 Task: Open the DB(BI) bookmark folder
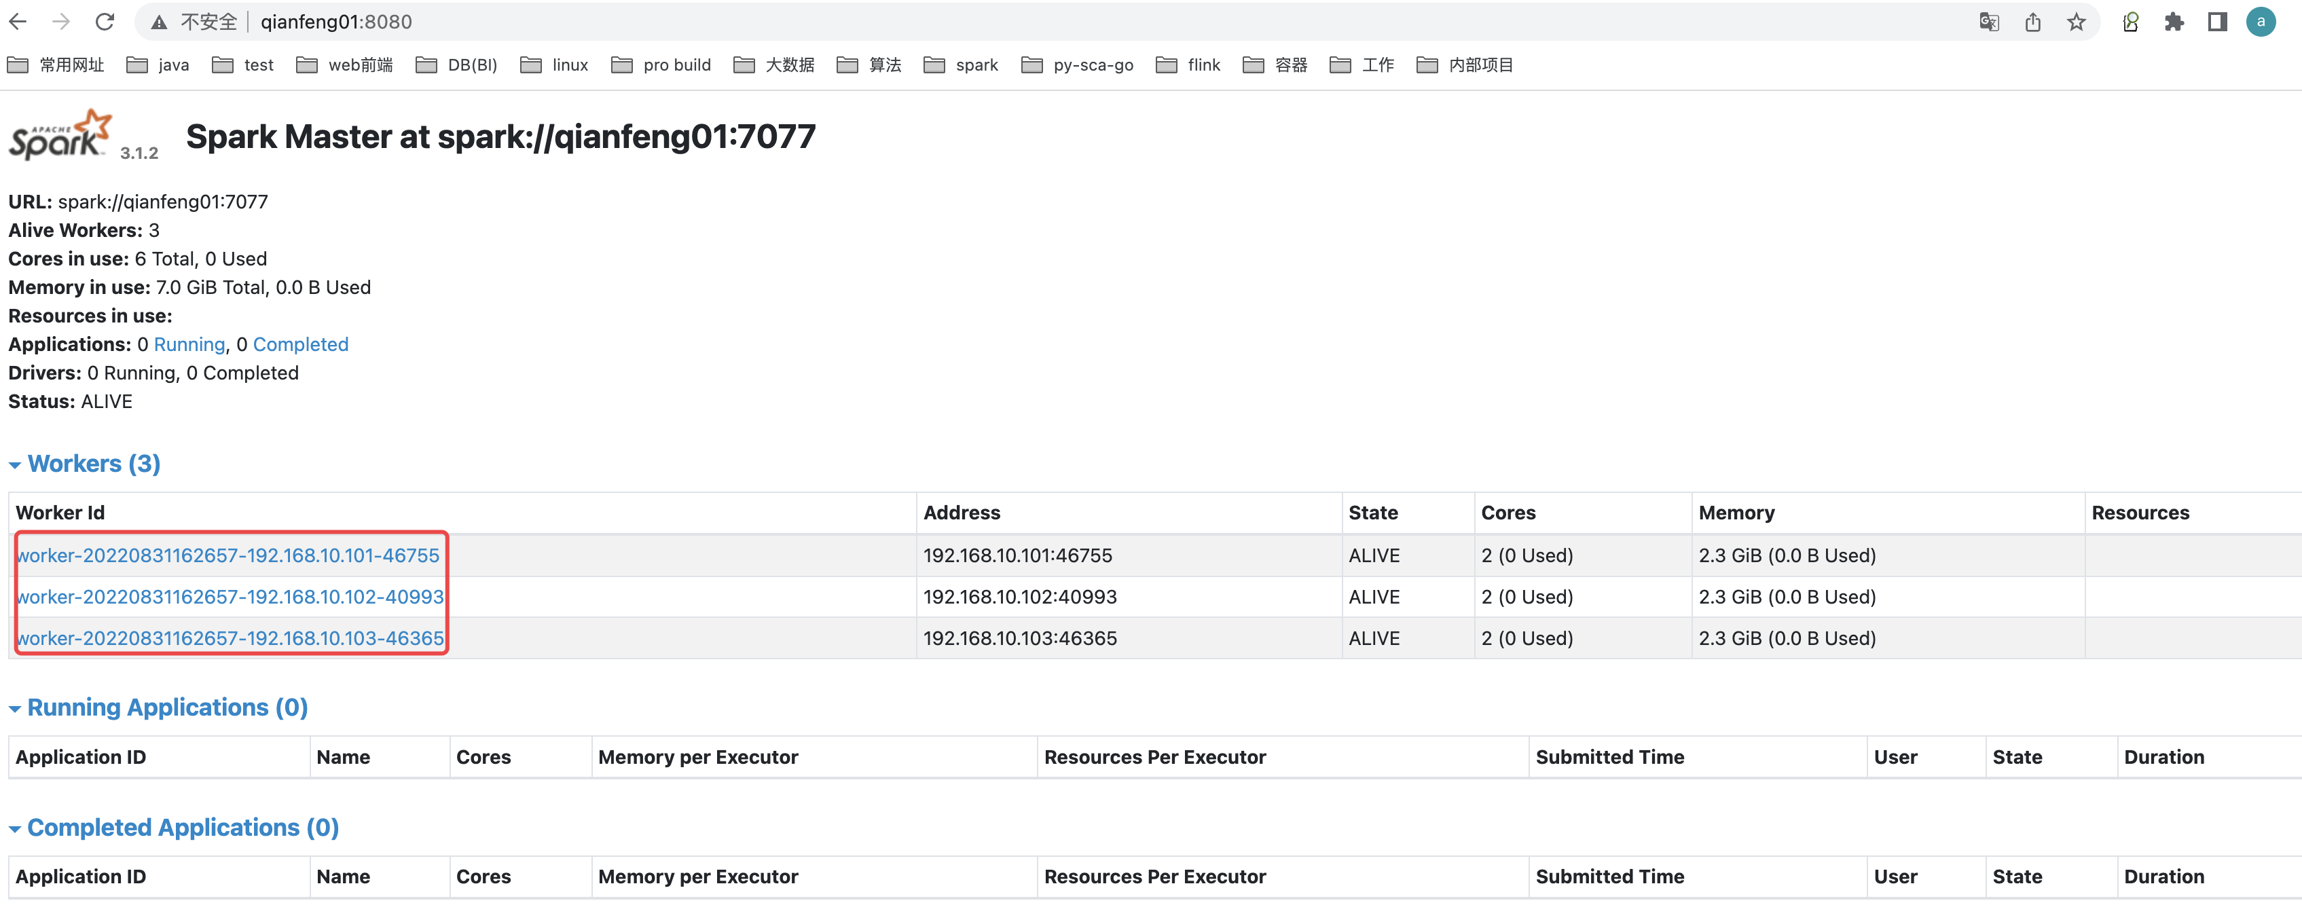coord(456,65)
